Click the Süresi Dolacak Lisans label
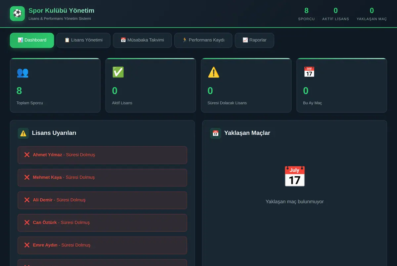Image resolution: width=397 pixels, height=266 pixels. tap(227, 103)
